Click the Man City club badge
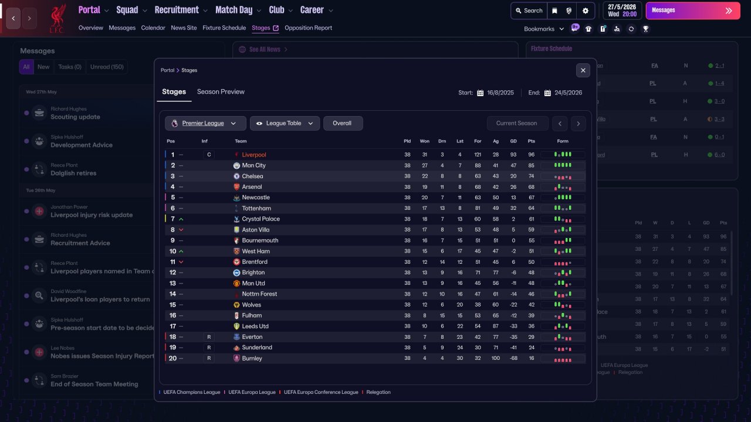 point(236,166)
